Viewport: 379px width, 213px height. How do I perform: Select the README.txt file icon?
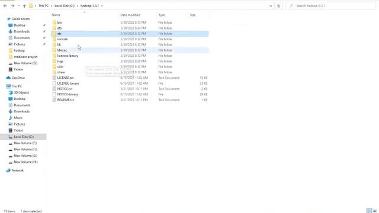[54, 100]
